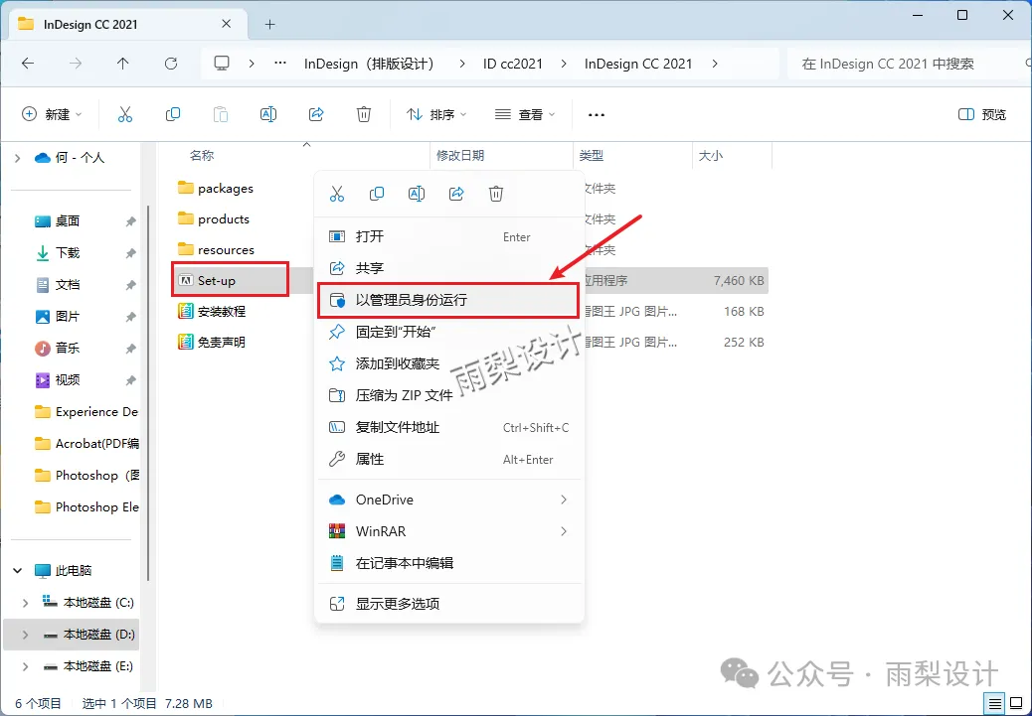This screenshot has width=1032, height=716.
Task: Choose 添加到收藏夹 from the context menu
Action: (x=449, y=363)
